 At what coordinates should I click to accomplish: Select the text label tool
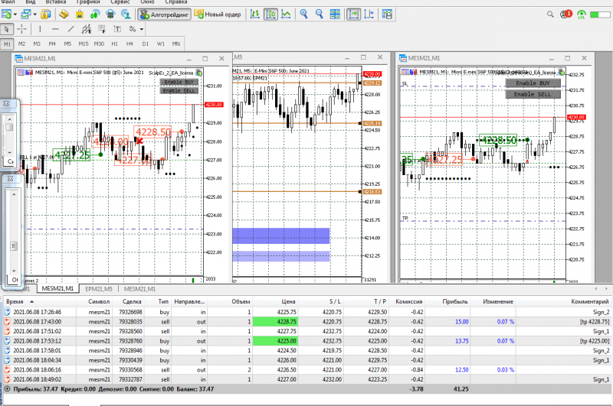pyautogui.click(x=117, y=29)
